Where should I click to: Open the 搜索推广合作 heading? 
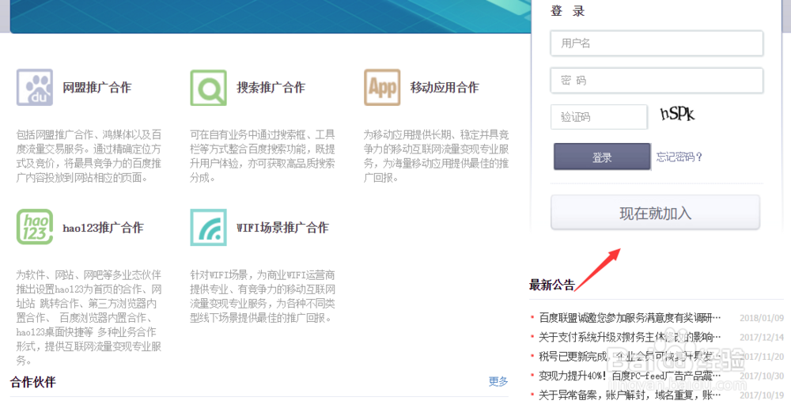pyautogui.click(x=271, y=88)
